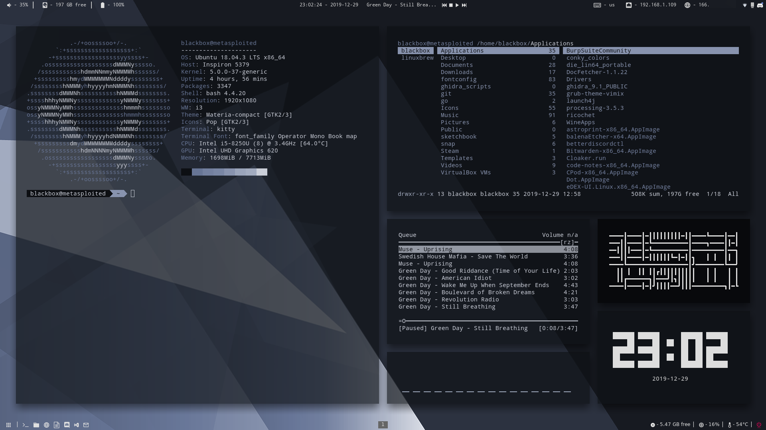Skip to previous track in top bar
The height and width of the screenshot is (430, 766).
pos(444,5)
